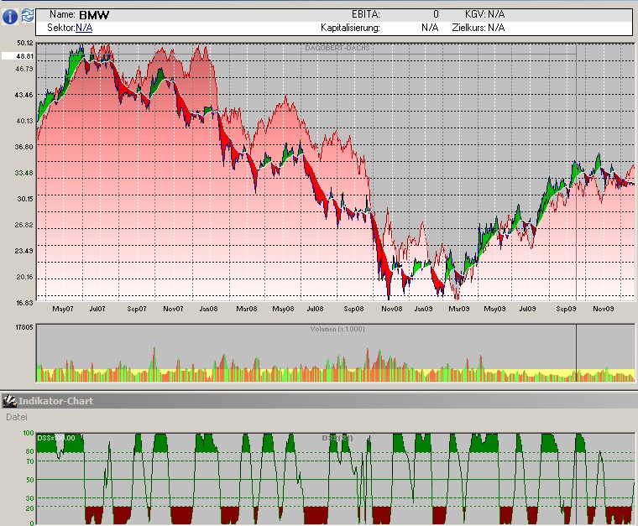Click the 36.80 price axis label
The image size is (638, 526).
pos(25,147)
